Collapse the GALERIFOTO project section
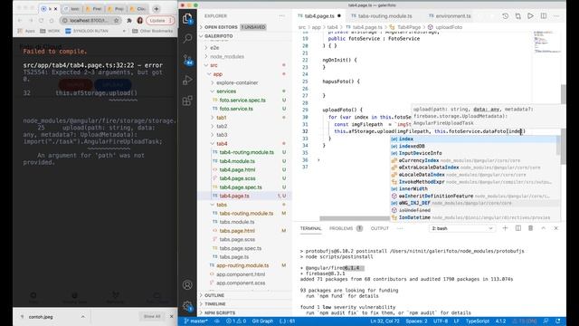The height and width of the screenshot is (326, 579). [245, 36]
